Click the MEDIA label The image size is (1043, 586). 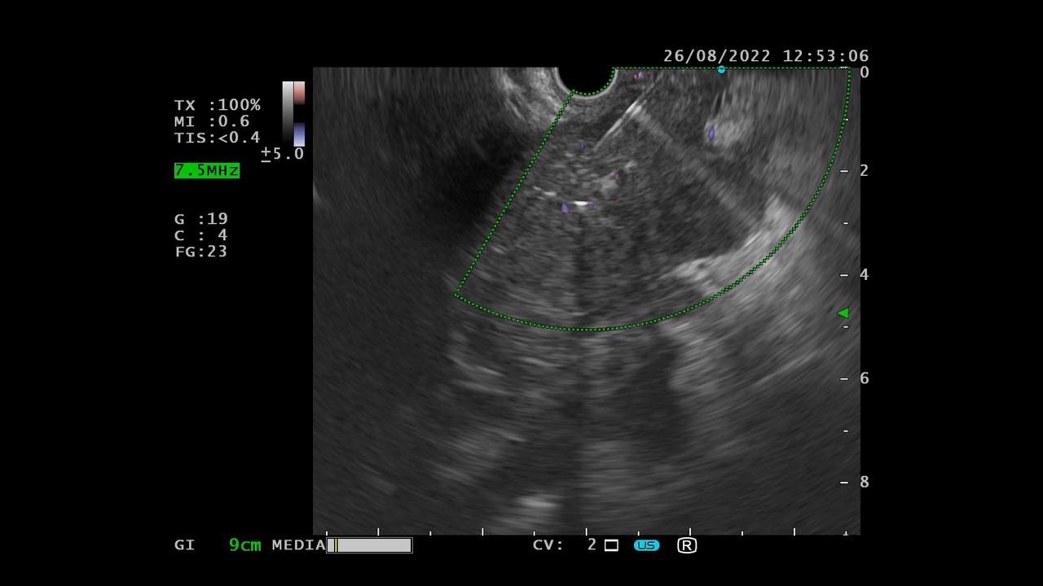click(x=298, y=545)
